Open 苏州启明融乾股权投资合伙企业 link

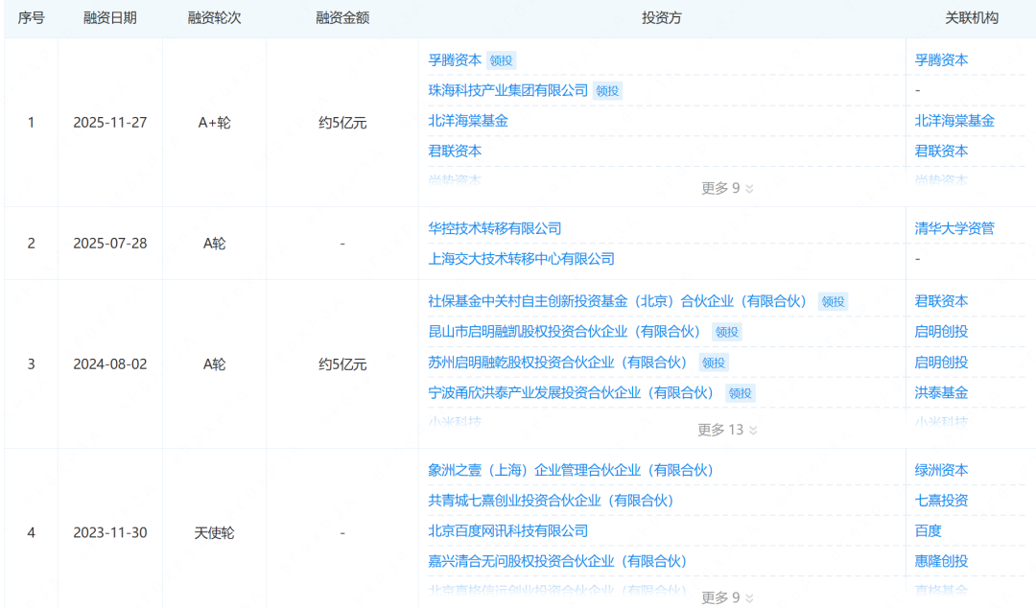point(557,363)
